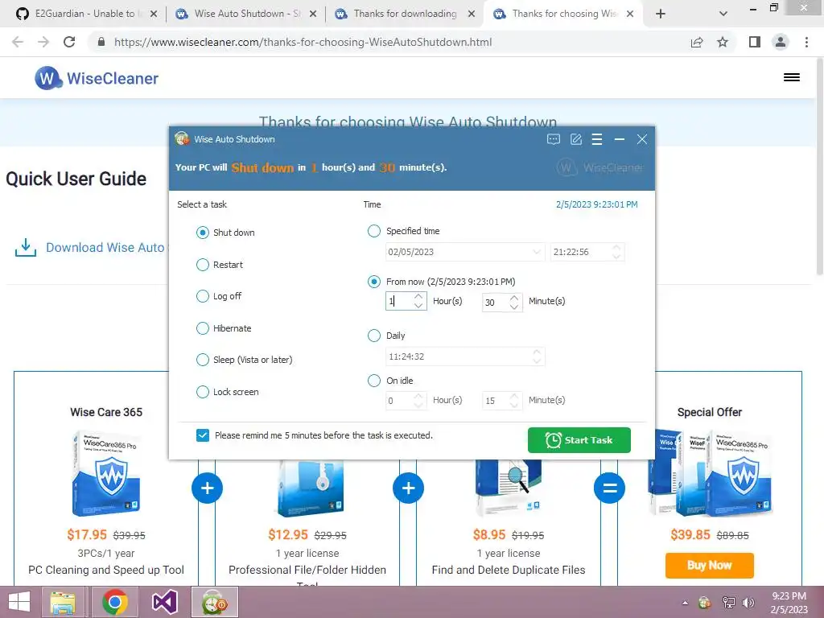Viewport: 824px width, 618px height.
Task: Close the E2Guardian browser tab
Action: [154, 14]
